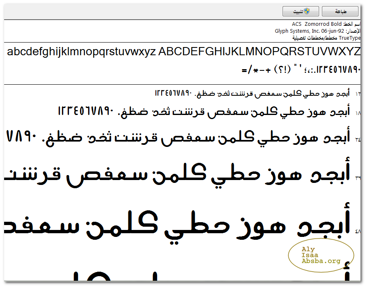Click the lowercase abcdefghijklmnopqrstuvwxyz sample

coord(81,52)
